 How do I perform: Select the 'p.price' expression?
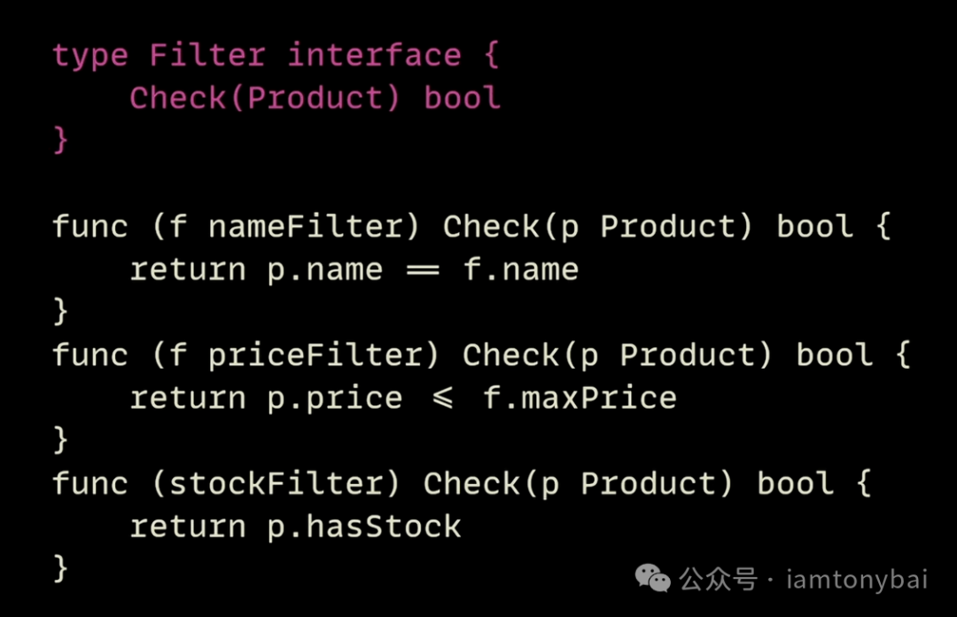point(334,398)
